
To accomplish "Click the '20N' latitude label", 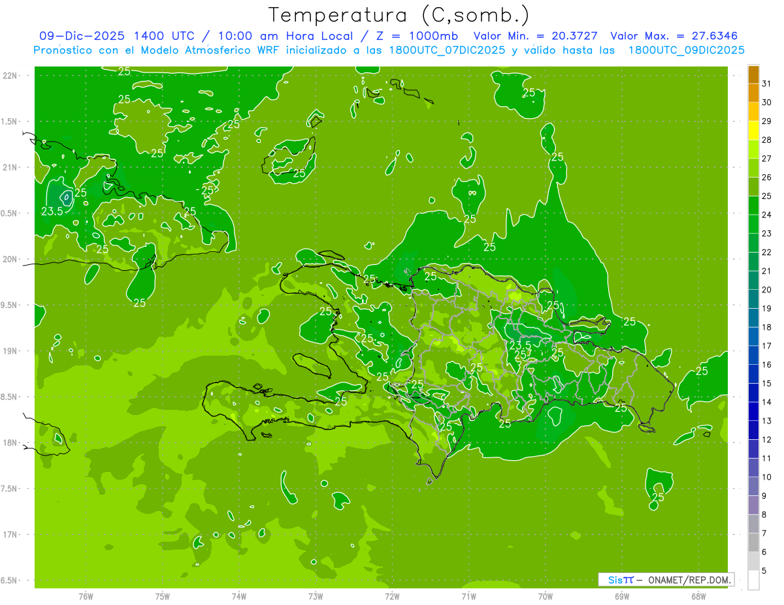I will (x=10, y=259).
